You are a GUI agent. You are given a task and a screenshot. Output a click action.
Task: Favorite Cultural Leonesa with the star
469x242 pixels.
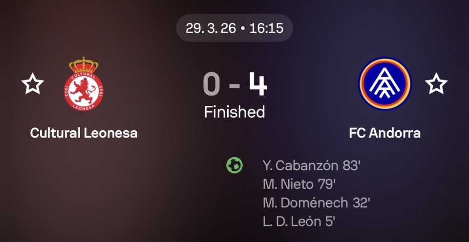point(33,84)
